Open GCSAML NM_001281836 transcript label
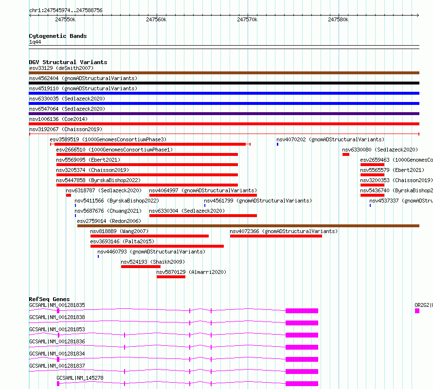The image size is (433, 389). coord(57,341)
